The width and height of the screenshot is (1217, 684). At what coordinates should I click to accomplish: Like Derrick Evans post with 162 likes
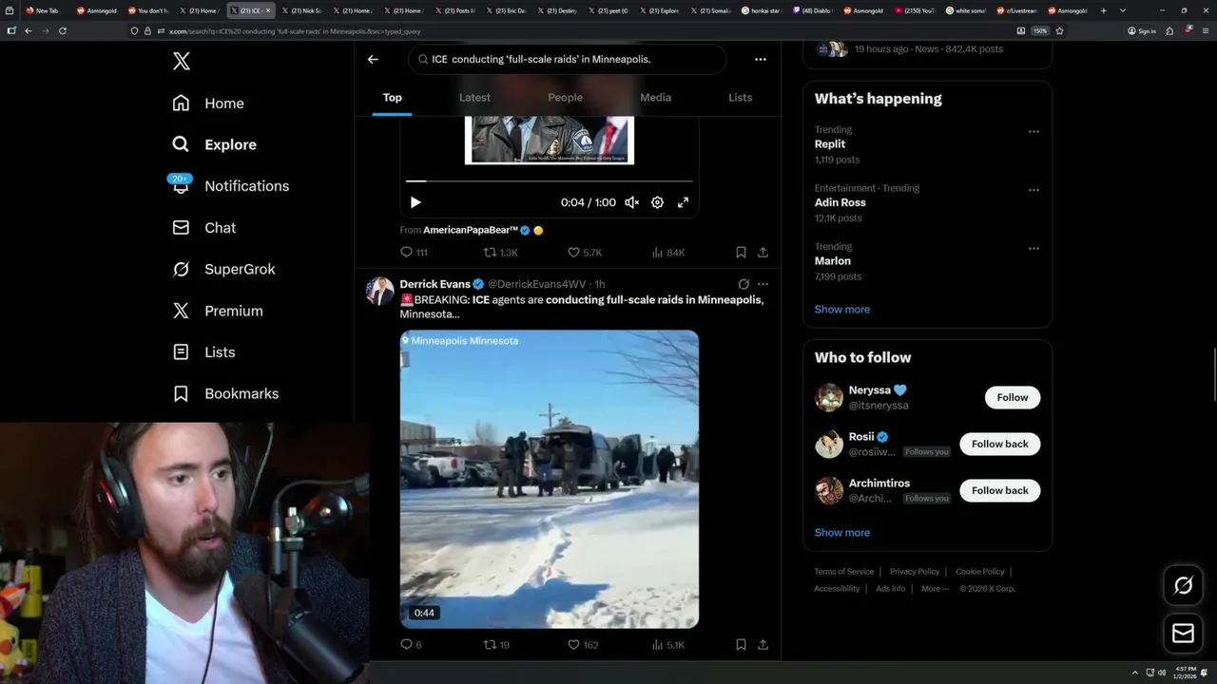tap(583, 644)
